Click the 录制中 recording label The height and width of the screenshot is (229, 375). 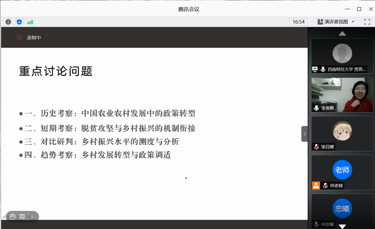(34, 38)
